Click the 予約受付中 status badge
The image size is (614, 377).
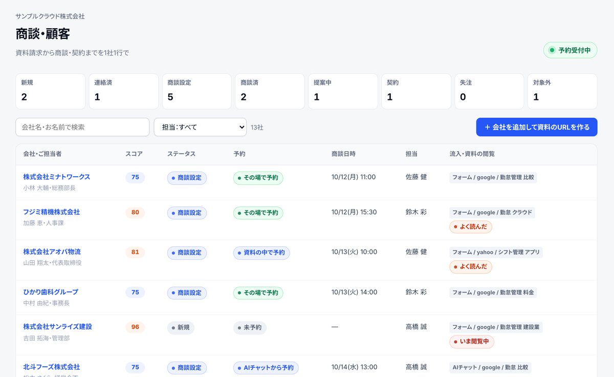(x=570, y=50)
